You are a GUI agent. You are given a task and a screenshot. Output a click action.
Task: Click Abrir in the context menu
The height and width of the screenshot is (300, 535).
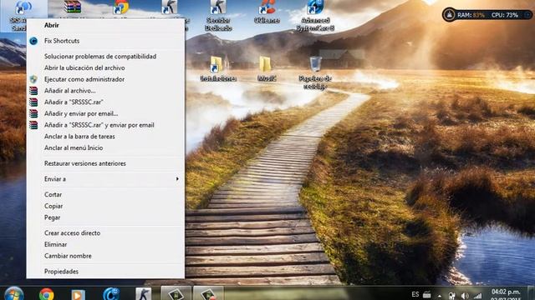coord(105,25)
